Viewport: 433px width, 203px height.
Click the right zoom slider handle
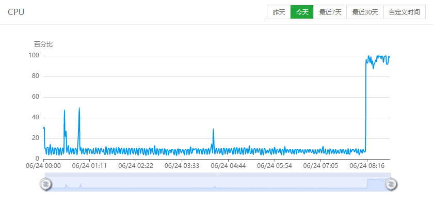tap(391, 183)
